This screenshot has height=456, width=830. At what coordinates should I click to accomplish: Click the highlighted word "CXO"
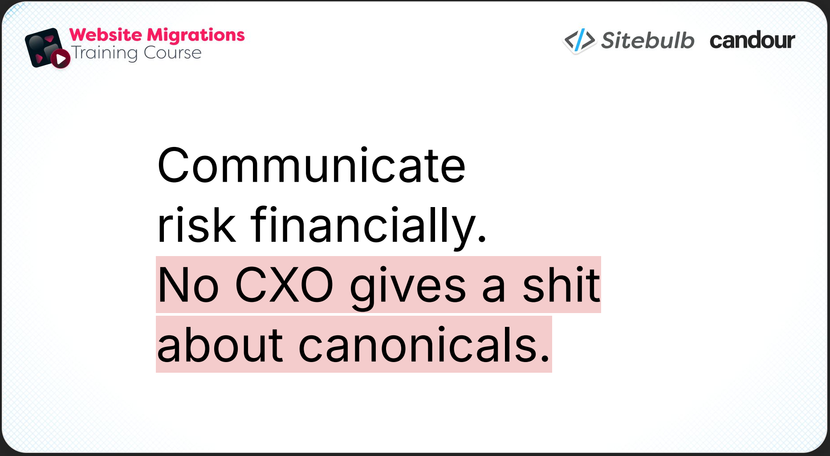tap(284, 285)
